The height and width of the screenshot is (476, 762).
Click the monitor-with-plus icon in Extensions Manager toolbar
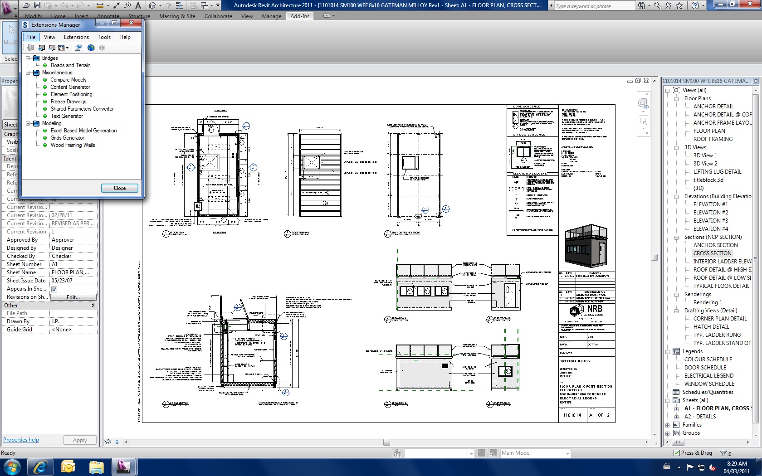[x=41, y=48]
